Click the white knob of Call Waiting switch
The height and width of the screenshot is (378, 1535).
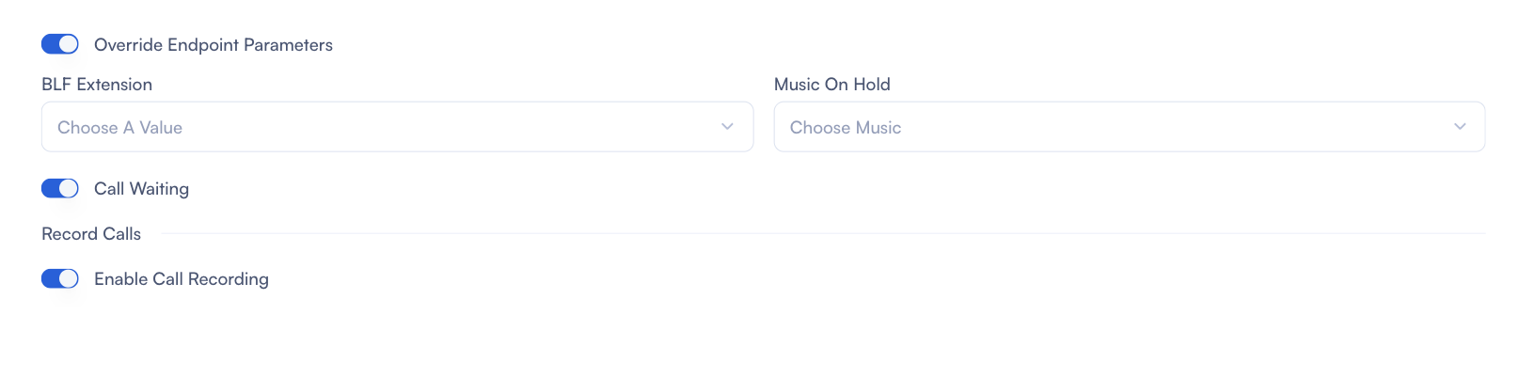coord(69,188)
